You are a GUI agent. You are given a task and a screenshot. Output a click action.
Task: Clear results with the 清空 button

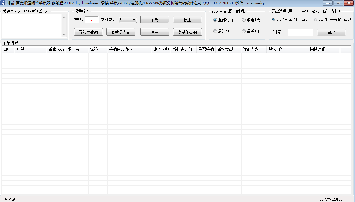(x=155, y=32)
